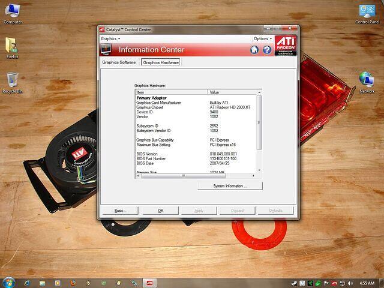
Task: Open the Computer desktop icon
Action: click(13, 14)
